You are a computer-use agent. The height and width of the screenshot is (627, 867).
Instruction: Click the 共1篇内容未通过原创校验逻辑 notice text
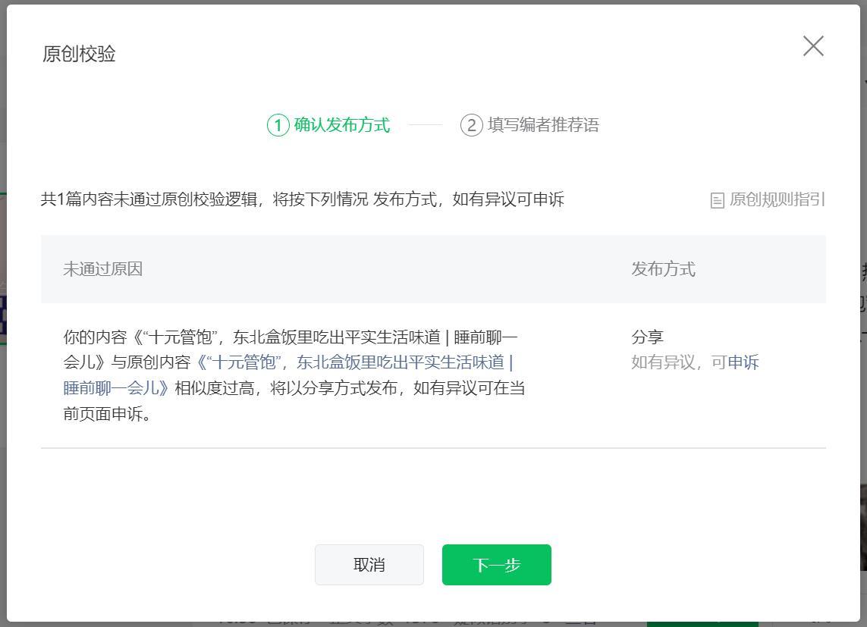303,199
